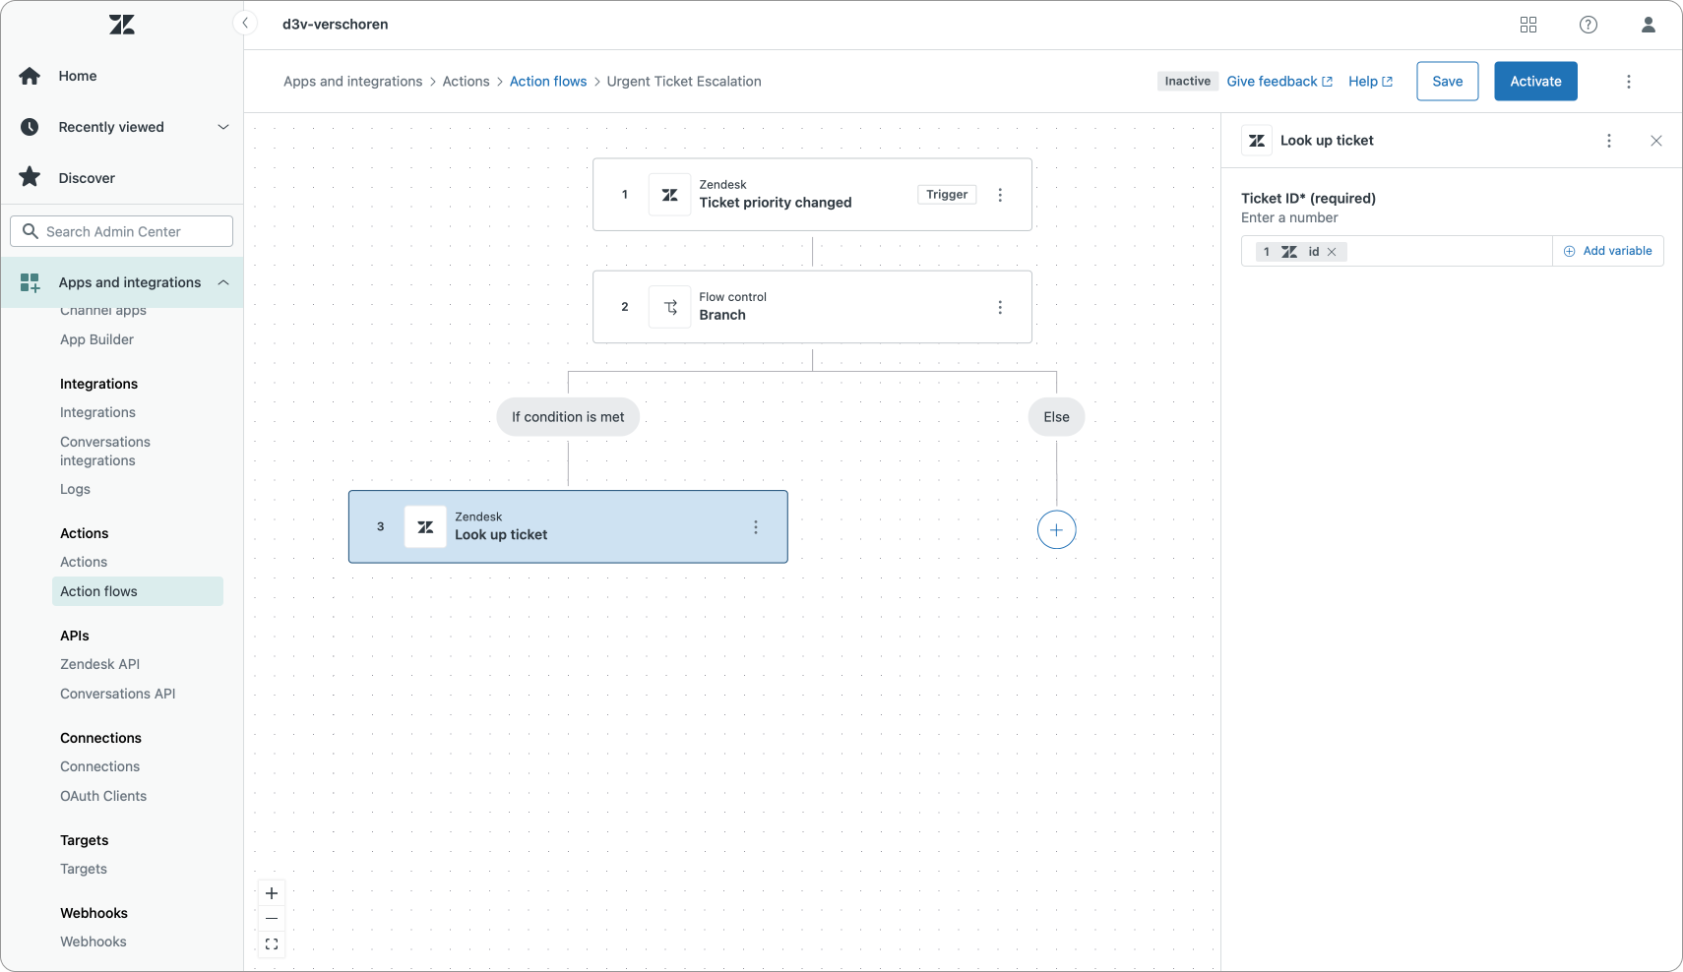Click Apps and integrations breadcrumb
The width and height of the screenshot is (1683, 972).
pos(353,82)
